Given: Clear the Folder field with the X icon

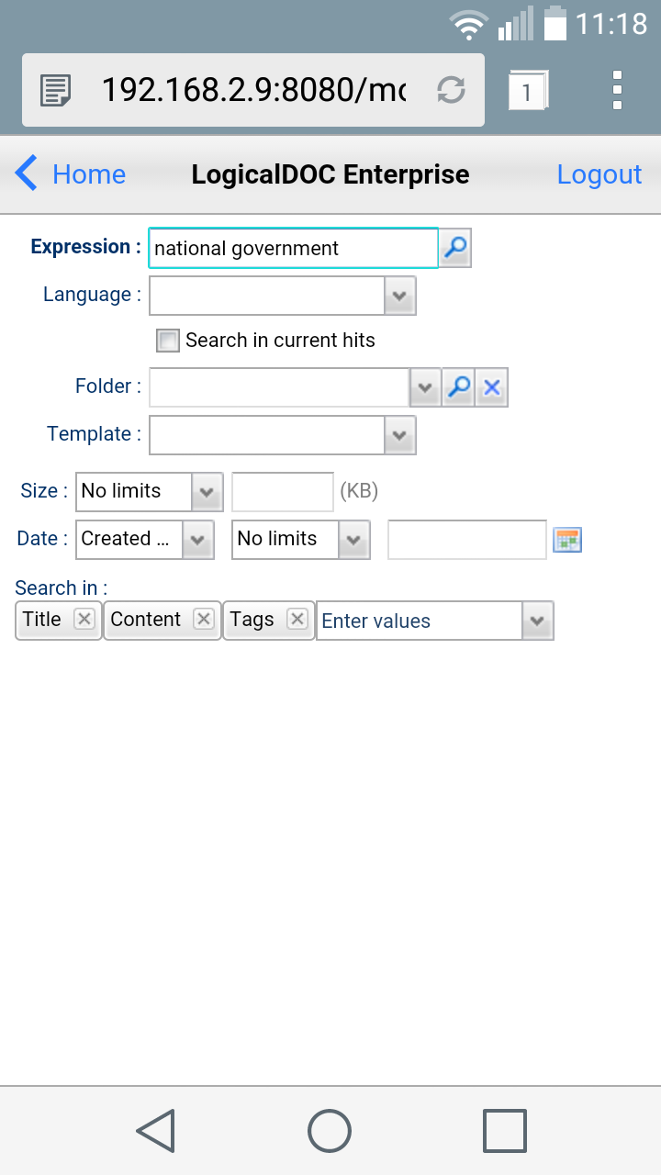Looking at the screenshot, I should point(492,387).
